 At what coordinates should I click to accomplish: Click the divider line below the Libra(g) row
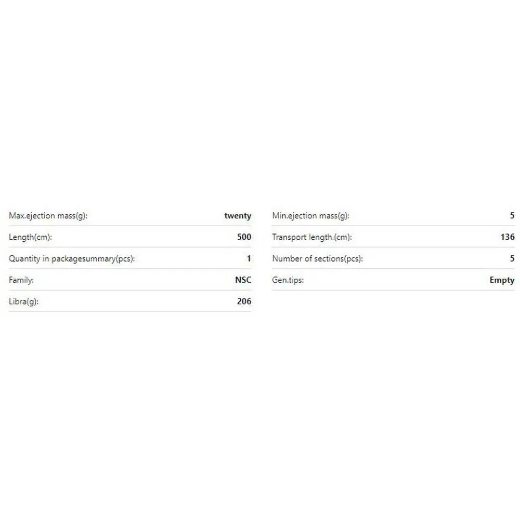pyautogui.click(x=130, y=311)
